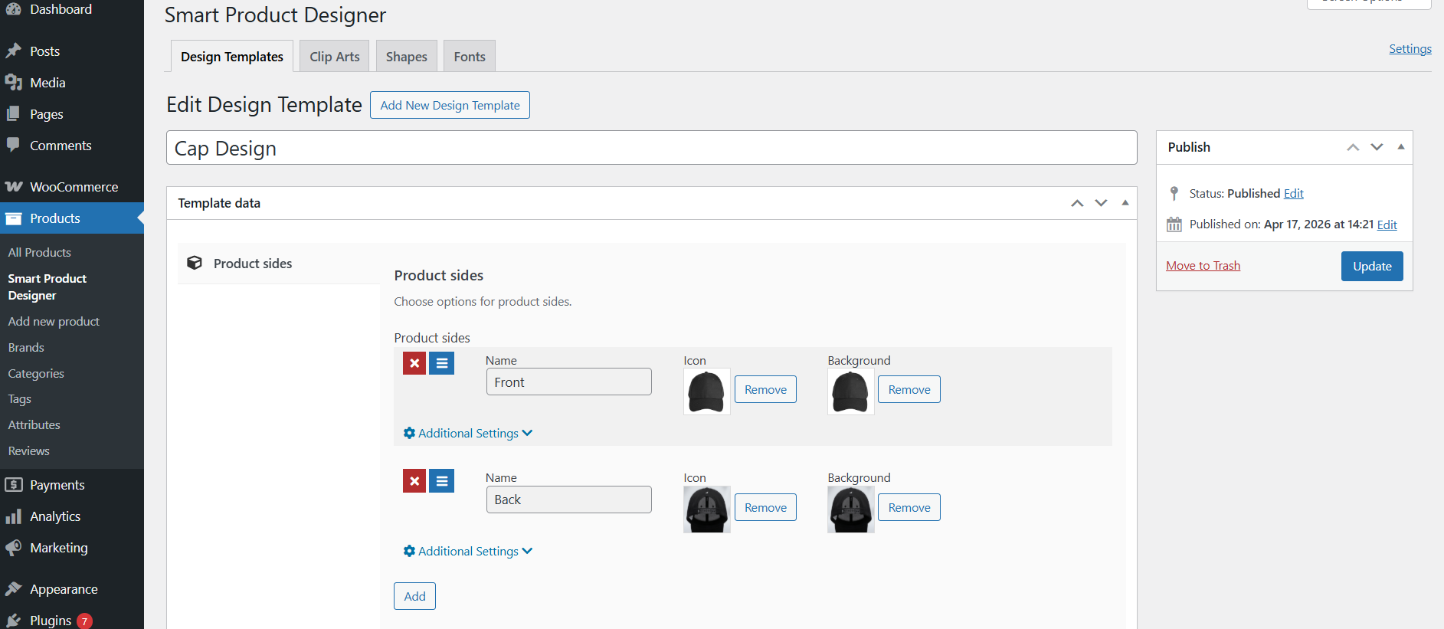Click the gear icon beside Front Additional Settings
The height and width of the screenshot is (629, 1444).
pyautogui.click(x=409, y=433)
